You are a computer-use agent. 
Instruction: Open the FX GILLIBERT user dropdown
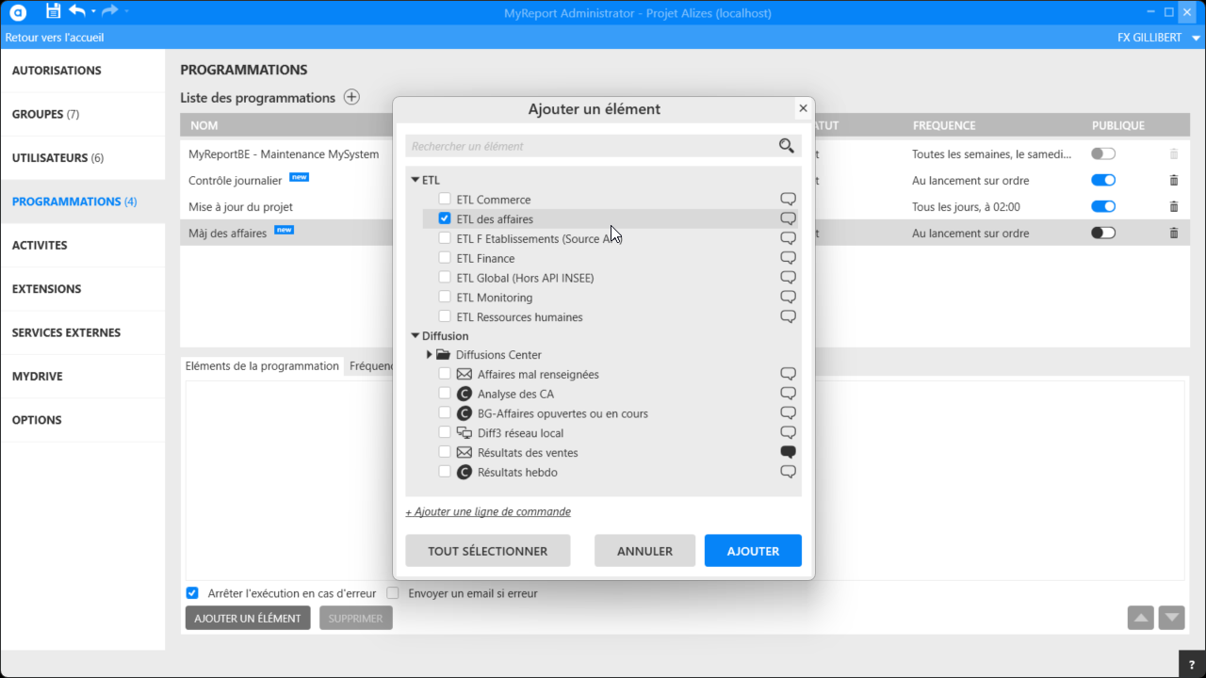pyautogui.click(x=1196, y=38)
